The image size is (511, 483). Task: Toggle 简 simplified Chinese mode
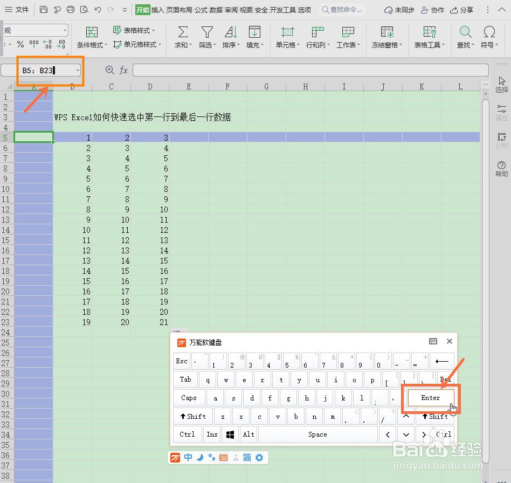[247, 457]
